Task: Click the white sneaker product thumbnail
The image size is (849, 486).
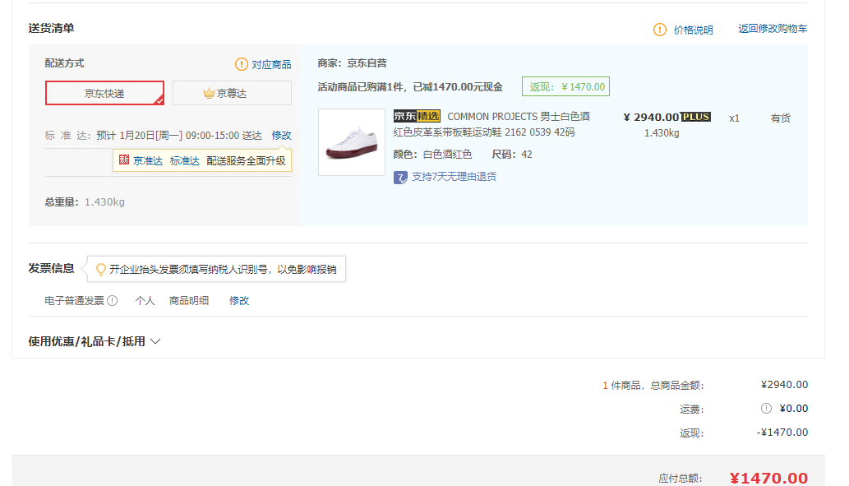Action: click(352, 142)
